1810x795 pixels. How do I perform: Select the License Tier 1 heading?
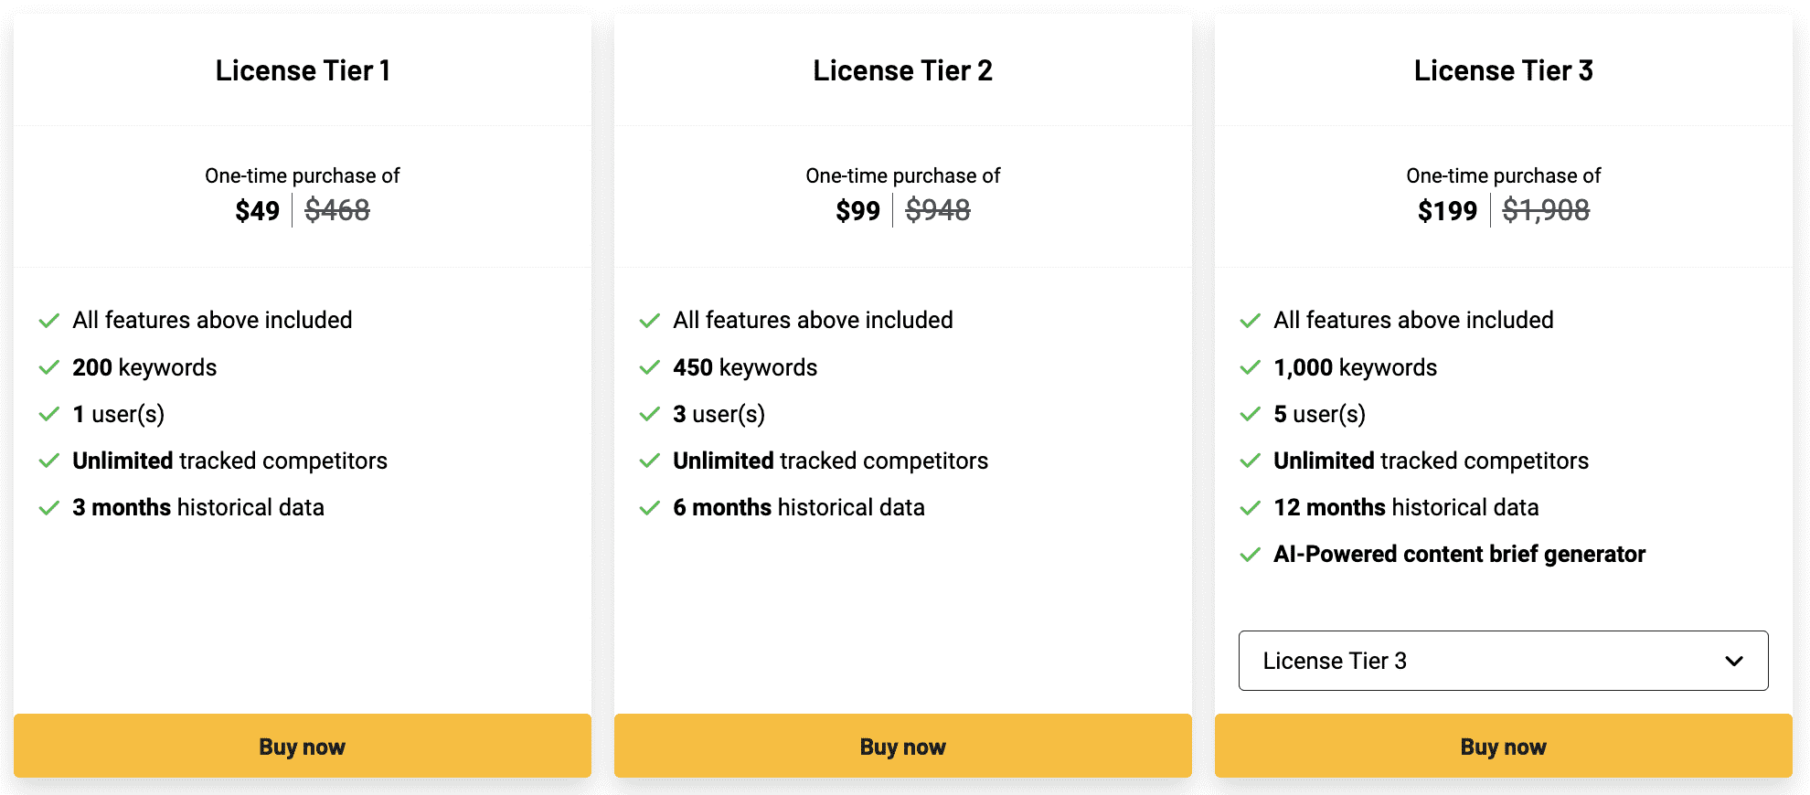coord(303,70)
